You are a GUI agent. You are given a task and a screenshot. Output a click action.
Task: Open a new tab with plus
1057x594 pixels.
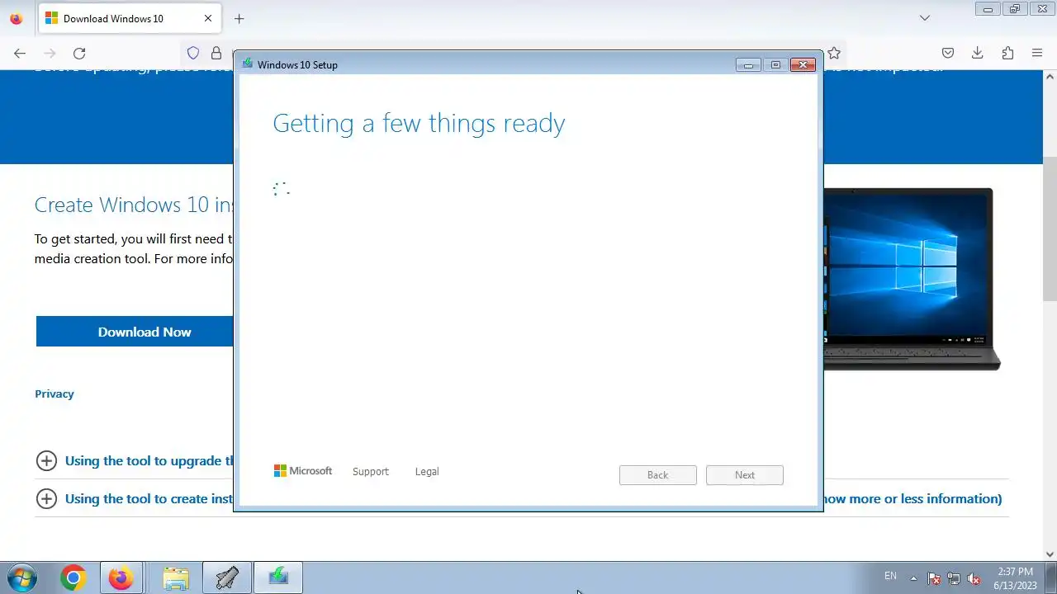(239, 18)
